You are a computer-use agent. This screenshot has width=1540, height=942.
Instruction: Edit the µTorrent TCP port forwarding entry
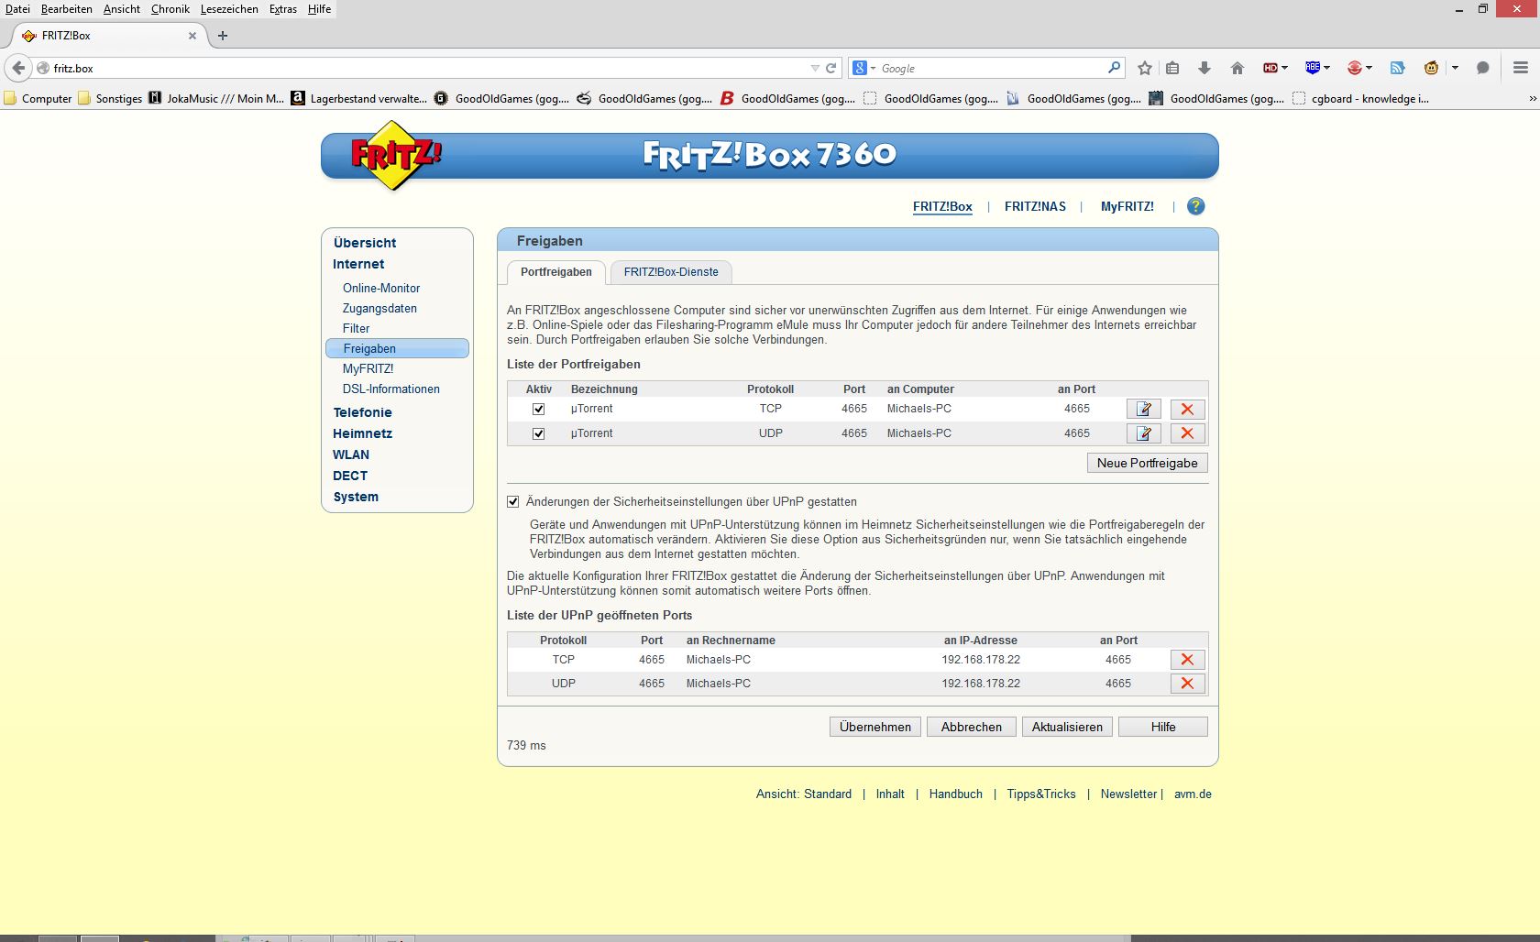[1143, 409]
